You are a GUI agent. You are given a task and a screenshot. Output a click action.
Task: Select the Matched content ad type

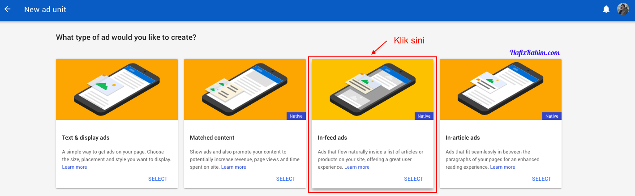coord(286,179)
